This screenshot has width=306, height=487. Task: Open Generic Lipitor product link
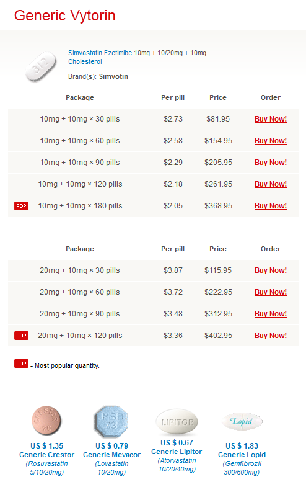(x=177, y=452)
